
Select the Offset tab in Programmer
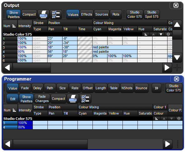click(88, 88)
